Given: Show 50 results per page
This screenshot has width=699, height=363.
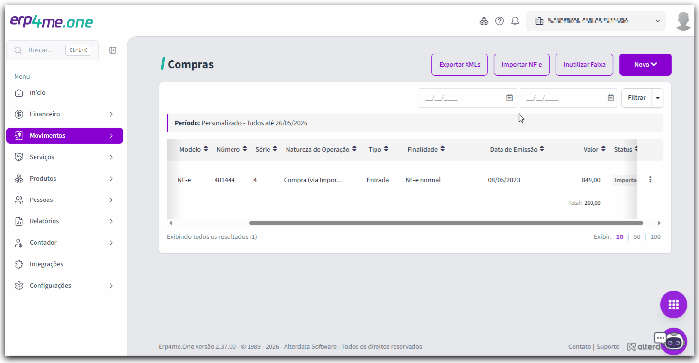Looking at the screenshot, I should [x=637, y=237].
